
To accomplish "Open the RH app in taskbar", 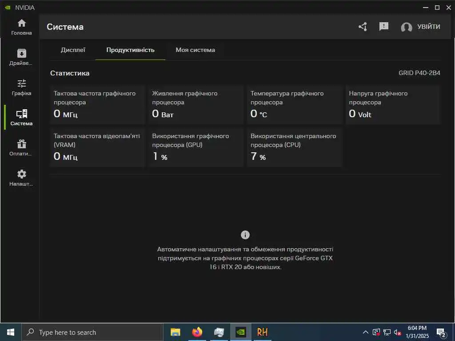I will coord(262,332).
